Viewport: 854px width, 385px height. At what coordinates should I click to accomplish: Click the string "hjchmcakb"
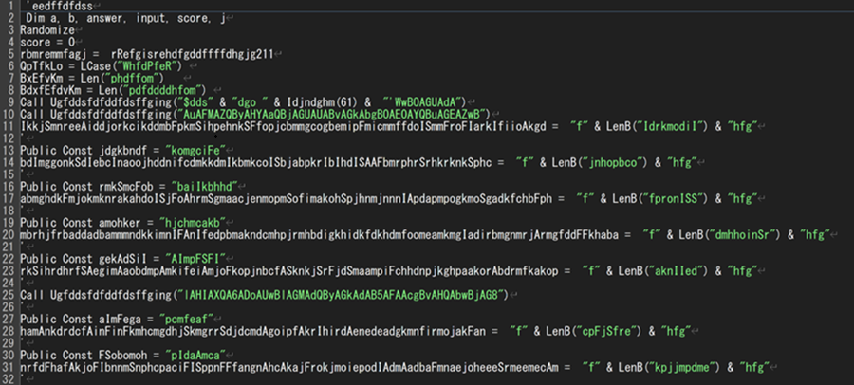tap(192, 223)
